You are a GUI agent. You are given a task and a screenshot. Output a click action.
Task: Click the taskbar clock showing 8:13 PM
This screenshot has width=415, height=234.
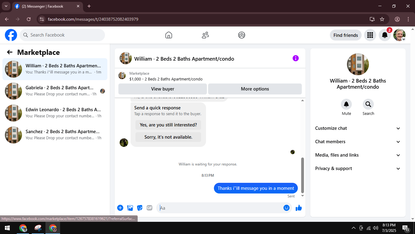click(389, 228)
